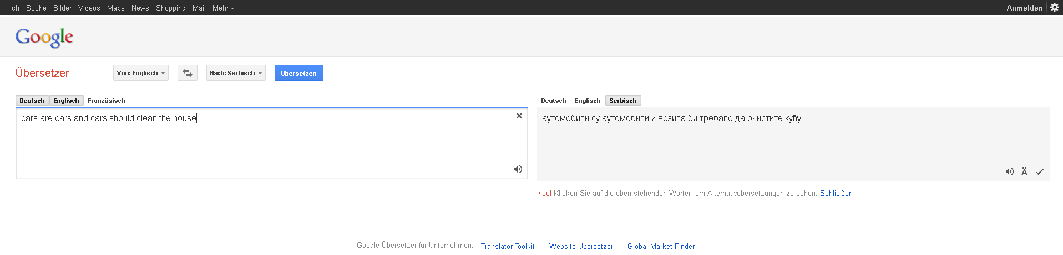Select Deutsch as source language

coord(32,101)
